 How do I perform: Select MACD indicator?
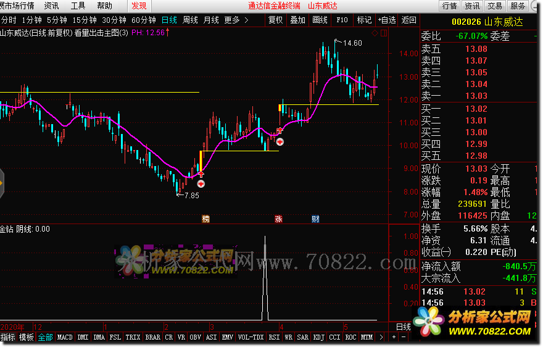(x=65, y=337)
